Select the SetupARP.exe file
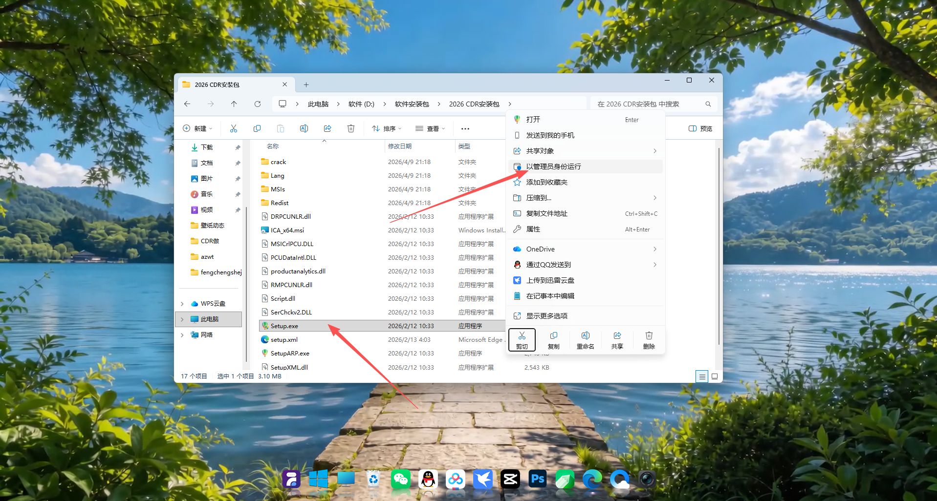This screenshot has height=501, width=937. click(290, 354)
